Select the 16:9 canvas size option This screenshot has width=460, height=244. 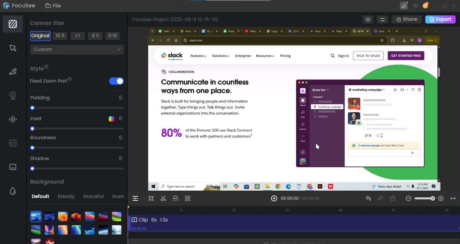(60, 36)
